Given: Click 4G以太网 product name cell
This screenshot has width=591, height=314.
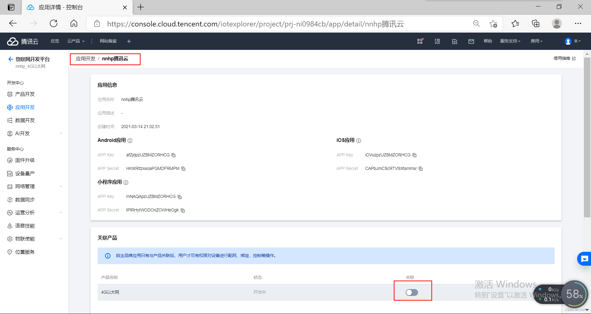Looking at the screenshot, I should point(110,292).
